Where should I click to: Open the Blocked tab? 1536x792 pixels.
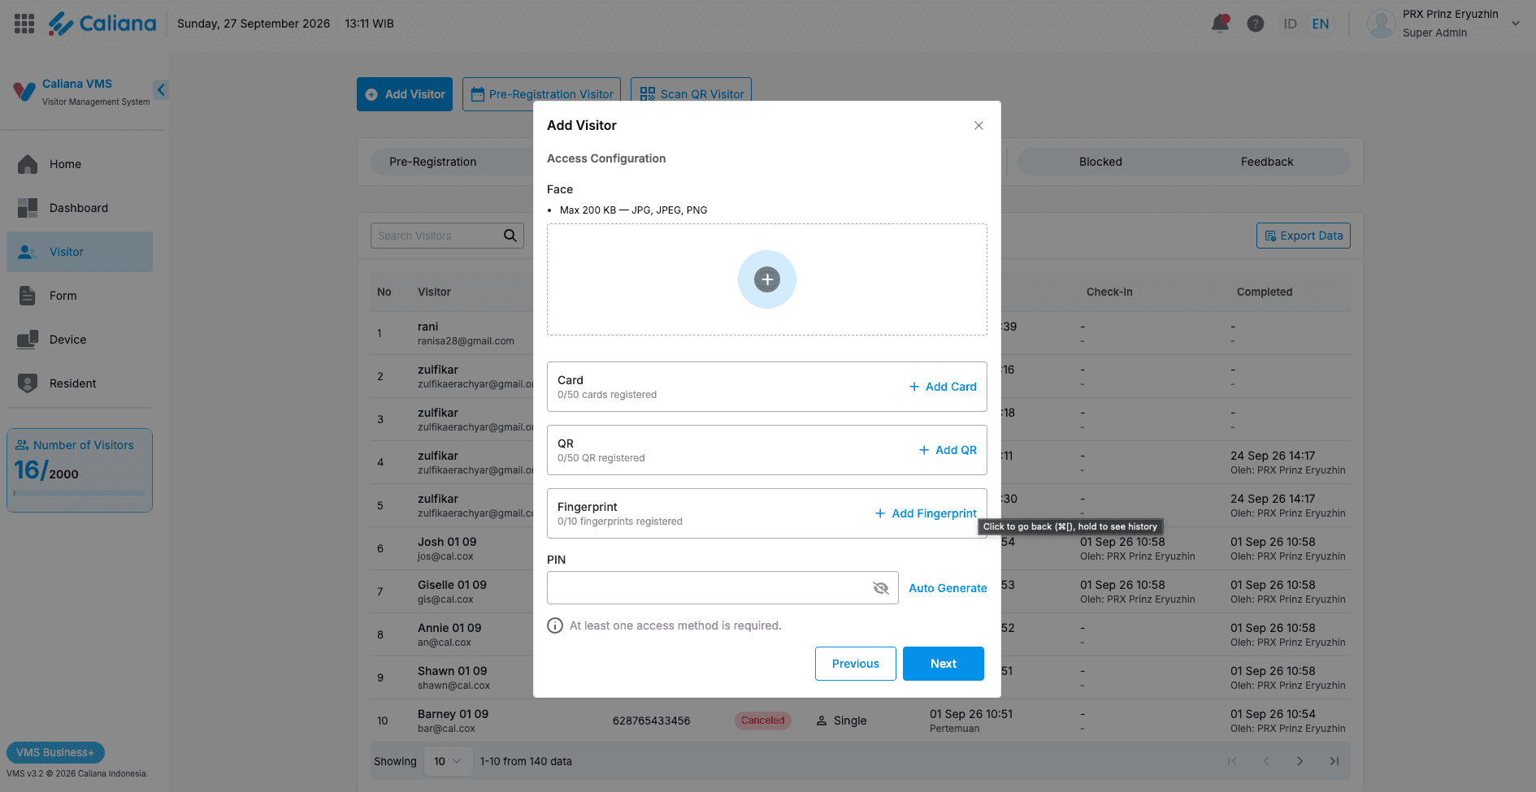coord(1100,162)
